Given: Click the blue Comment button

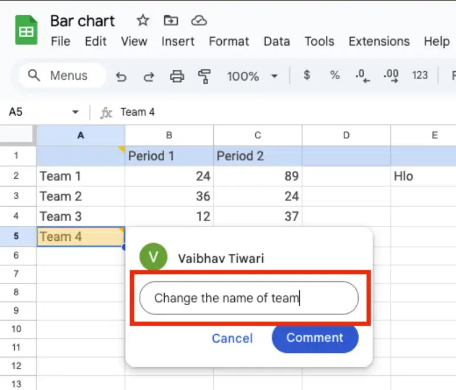Looking at the screenshot, I should 315,338.
